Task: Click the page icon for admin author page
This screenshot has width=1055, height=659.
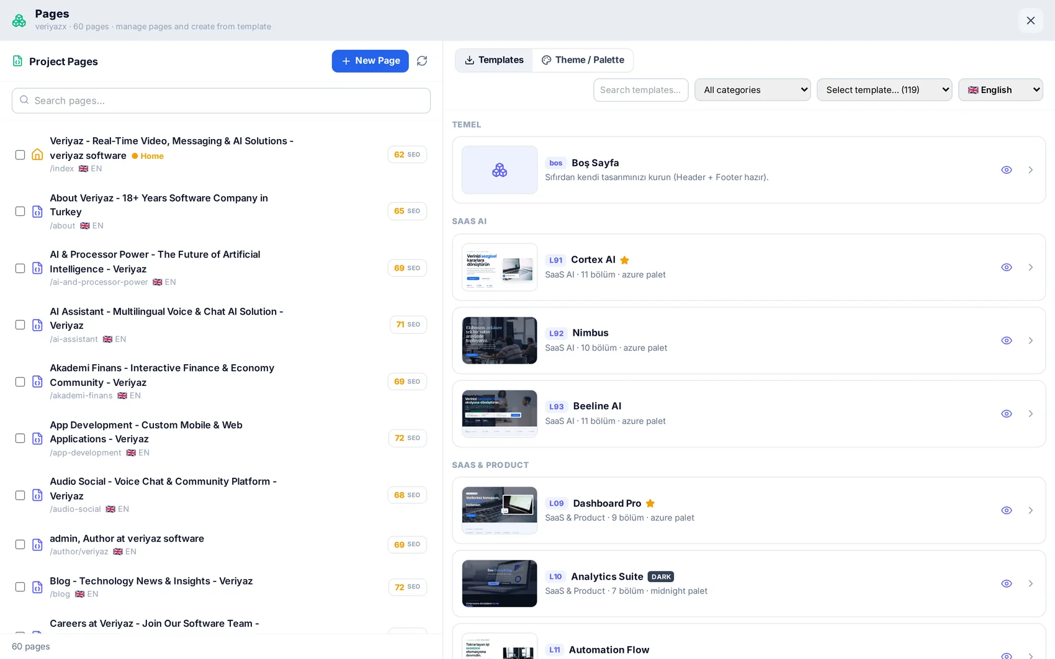Action: [37, 545]
